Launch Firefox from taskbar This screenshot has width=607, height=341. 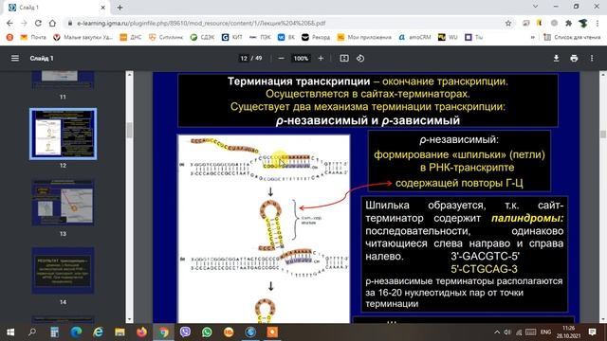pos(141,332)
